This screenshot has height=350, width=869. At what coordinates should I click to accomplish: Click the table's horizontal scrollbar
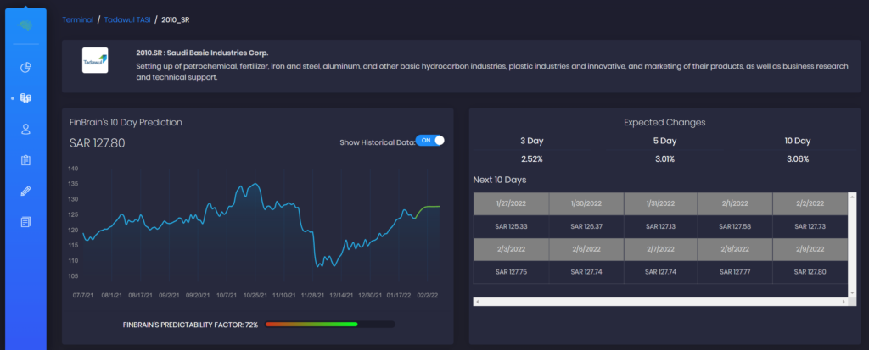pyautogui.click(x=660, y=302)
